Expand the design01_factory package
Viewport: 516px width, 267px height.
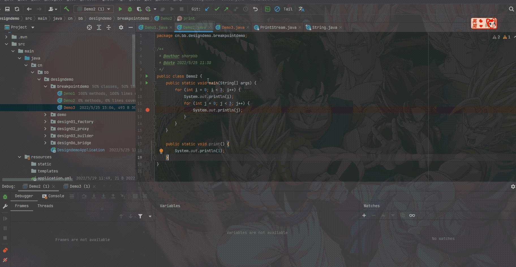[x=45, y=122]
